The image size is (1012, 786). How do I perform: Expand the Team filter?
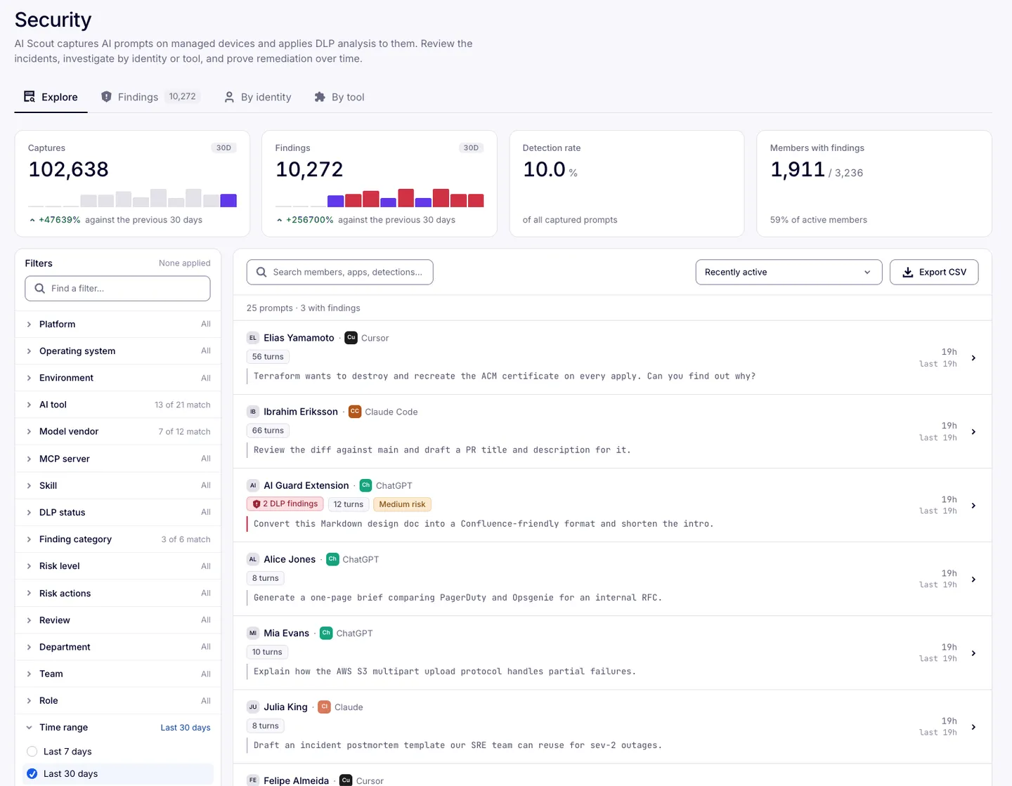(118, 674)
